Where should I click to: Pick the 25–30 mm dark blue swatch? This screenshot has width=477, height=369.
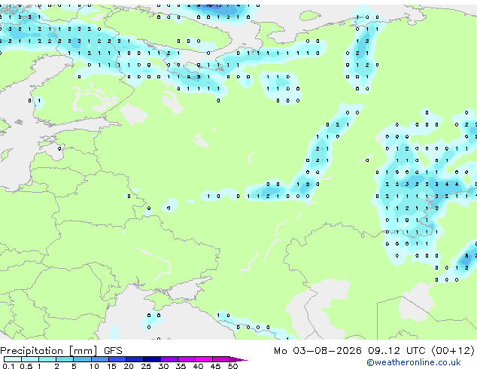(x=152, y=359)
